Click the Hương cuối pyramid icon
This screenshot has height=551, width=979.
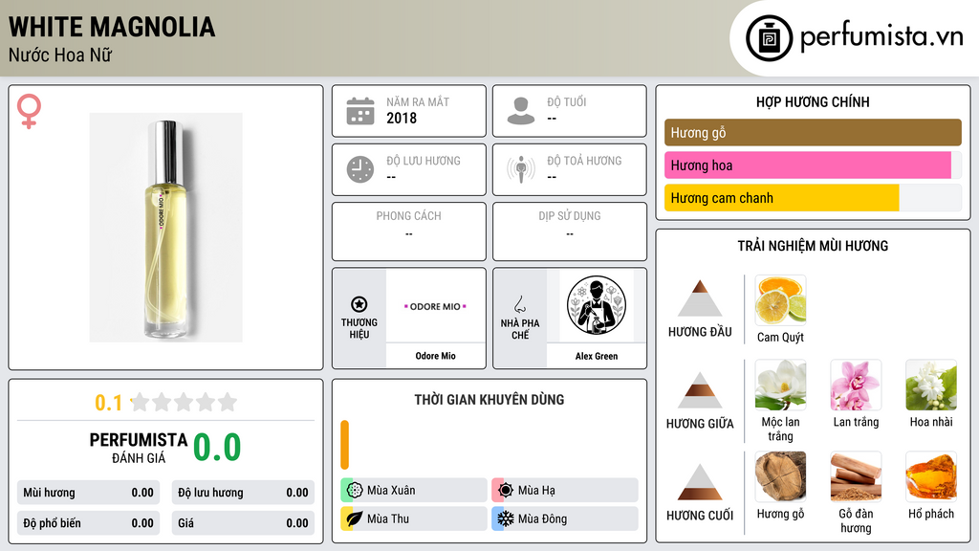click(x=700, y=482)
